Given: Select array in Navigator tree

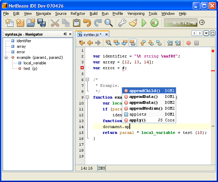Looking at the screenshot, I should (x=21, y=46).
